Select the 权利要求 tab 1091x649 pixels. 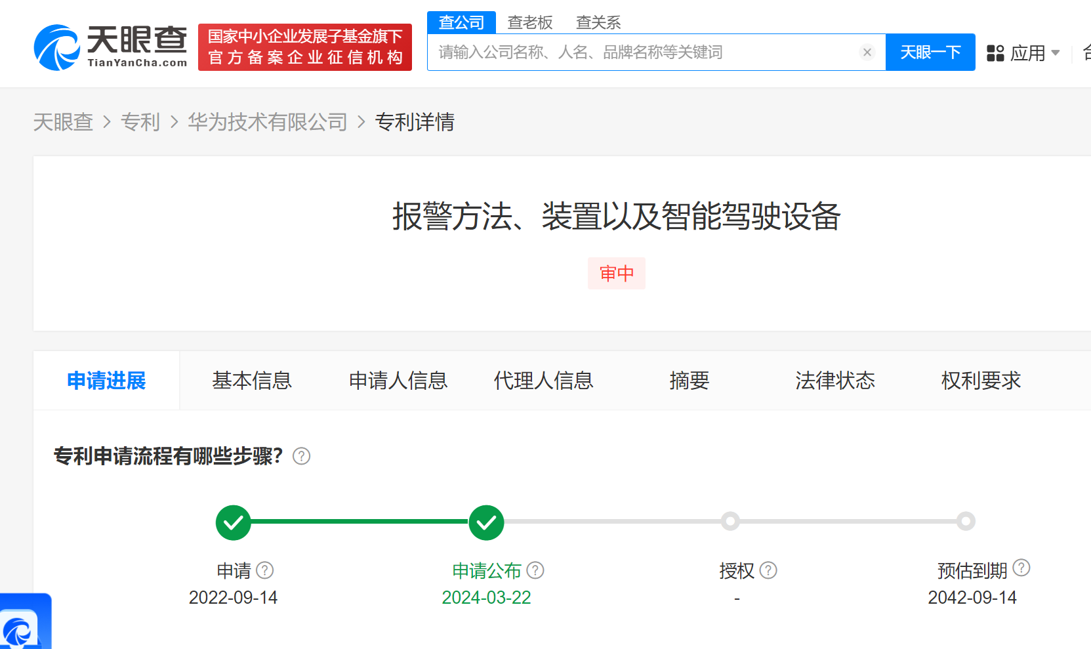click(x=981, y=381)
